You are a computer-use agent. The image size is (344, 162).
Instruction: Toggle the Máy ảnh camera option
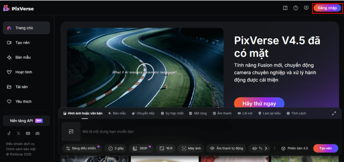tap(191, 148)
